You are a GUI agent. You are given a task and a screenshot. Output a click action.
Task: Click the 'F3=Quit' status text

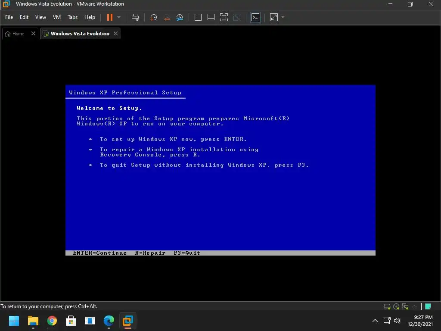click(x=187, y=253)
